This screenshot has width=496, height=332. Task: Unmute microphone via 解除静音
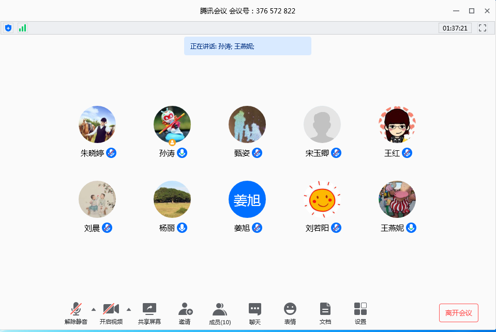(x=76, y=313)
